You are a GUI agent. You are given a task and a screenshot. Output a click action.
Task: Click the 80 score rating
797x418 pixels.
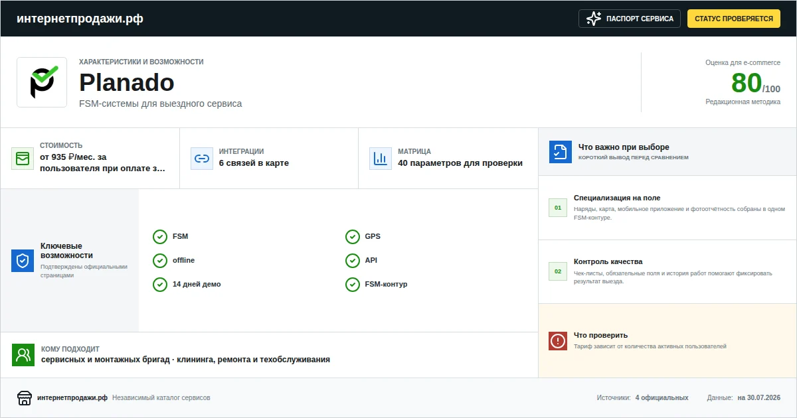pos(747,84)
